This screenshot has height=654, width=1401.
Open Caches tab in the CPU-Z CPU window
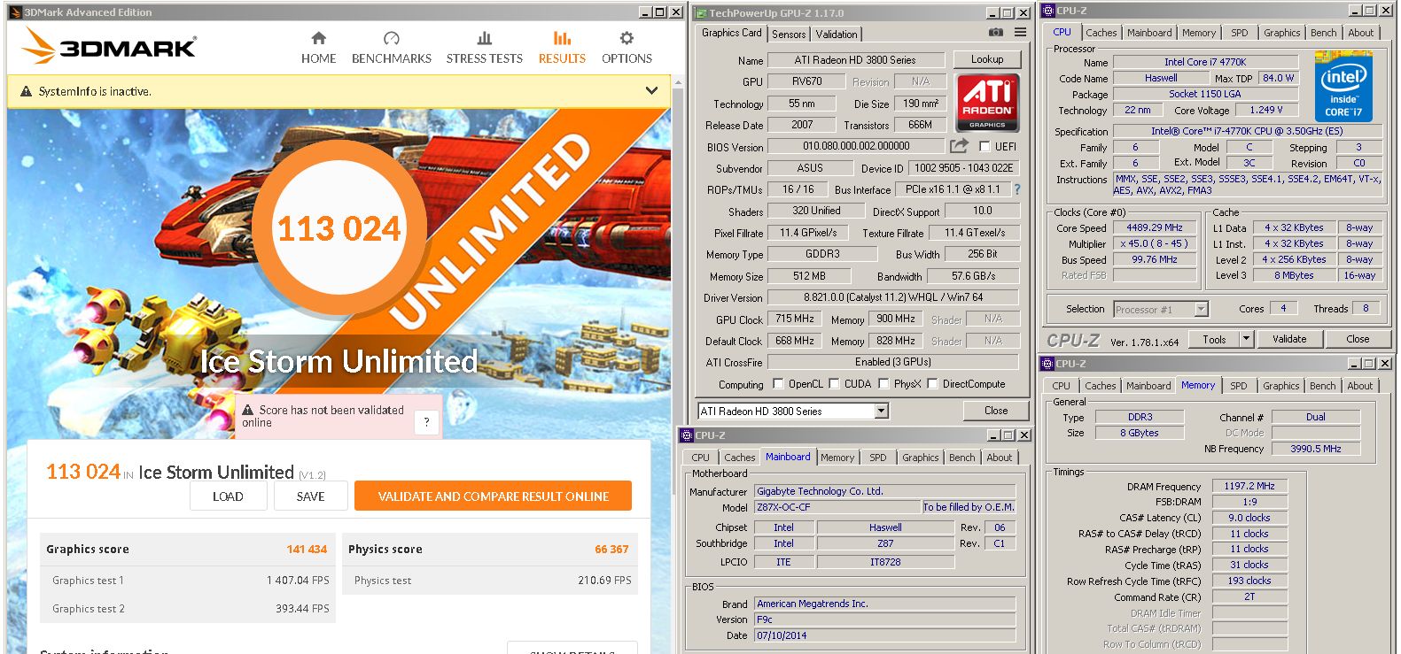click(x=1101, y=33)
